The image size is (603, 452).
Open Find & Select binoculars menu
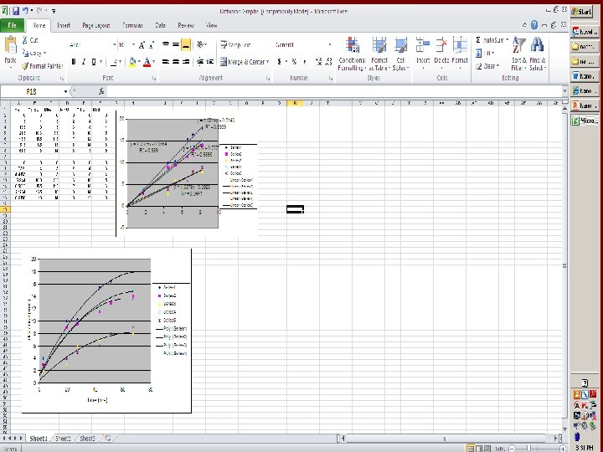[537, 54]
